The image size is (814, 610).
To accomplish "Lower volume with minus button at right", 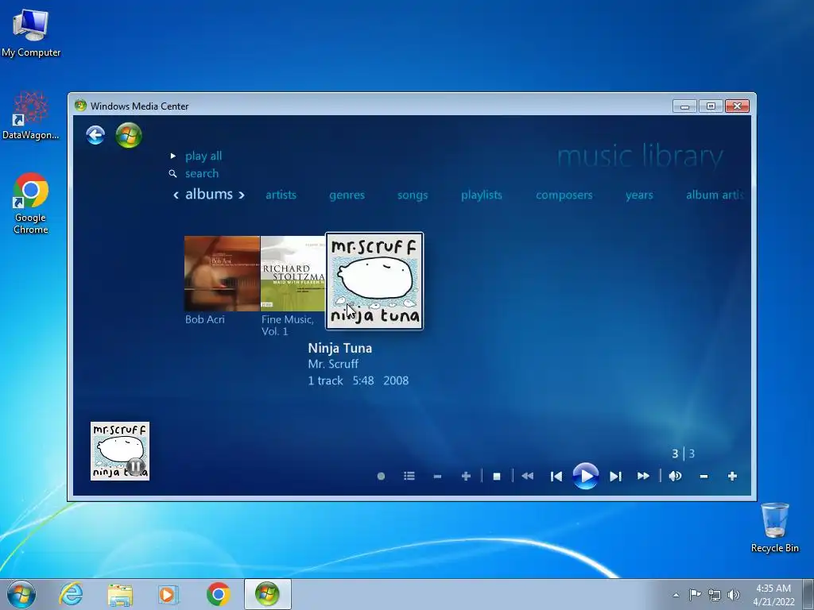I will pos(704,477).
